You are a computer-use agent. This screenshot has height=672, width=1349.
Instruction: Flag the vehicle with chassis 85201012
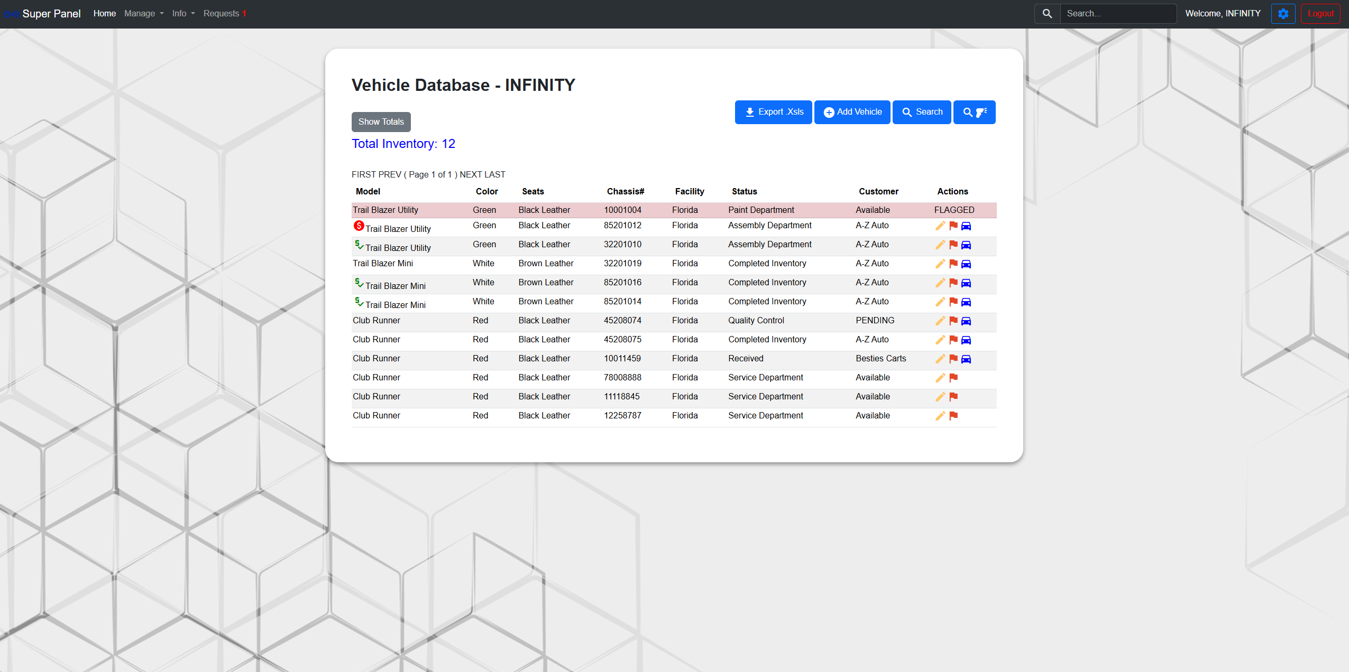[953, 226]
